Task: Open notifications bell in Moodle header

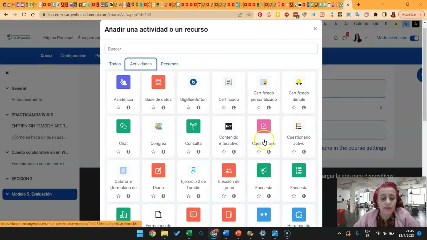Action: [x=336, y=38]
